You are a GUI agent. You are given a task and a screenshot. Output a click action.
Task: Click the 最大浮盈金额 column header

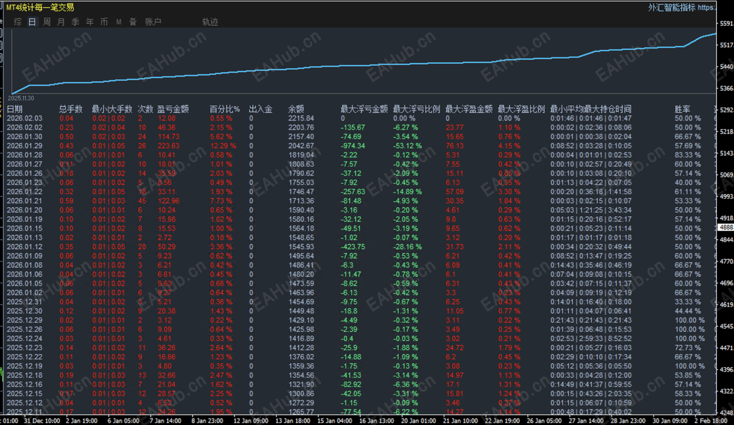click(469, 109)
